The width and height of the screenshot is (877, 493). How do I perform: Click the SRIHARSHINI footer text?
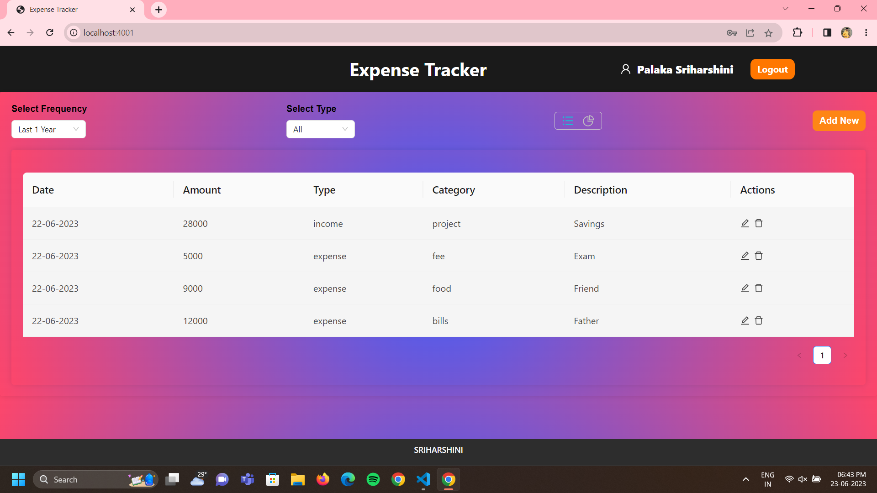[x=438, y=450]
